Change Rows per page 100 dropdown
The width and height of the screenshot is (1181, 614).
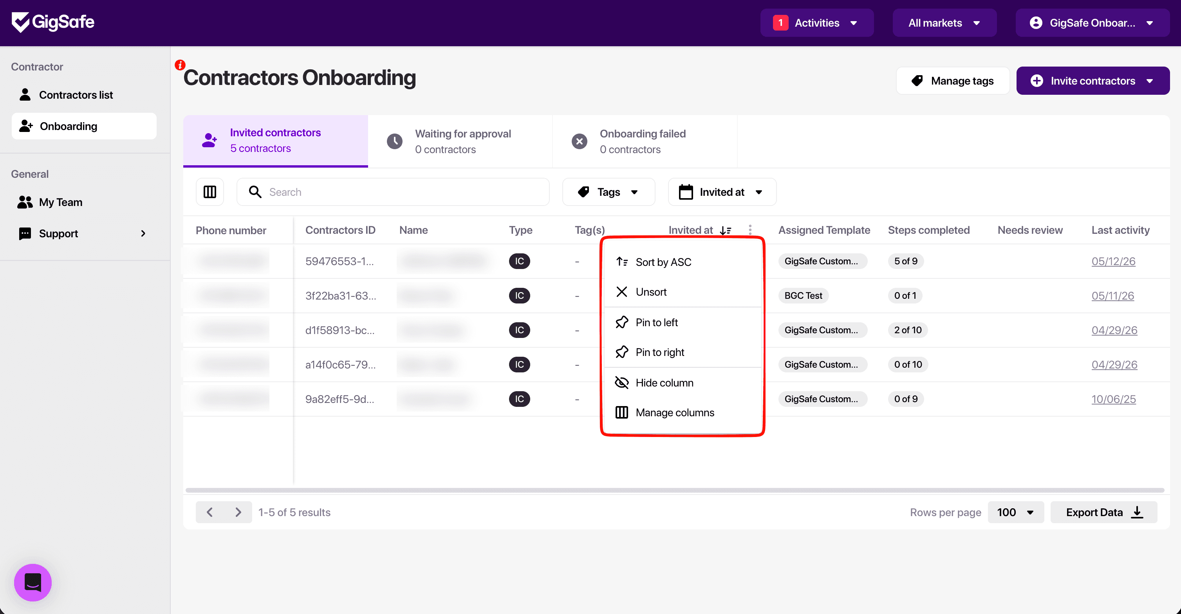[x=1015, y=512]
